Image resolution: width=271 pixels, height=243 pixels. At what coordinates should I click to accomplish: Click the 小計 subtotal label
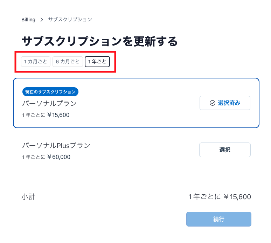pos(28,197)
